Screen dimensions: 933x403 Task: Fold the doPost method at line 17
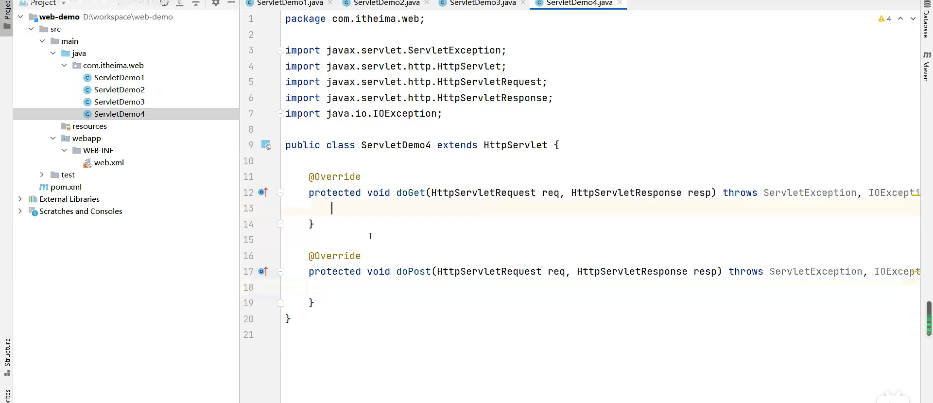(280, 271)
